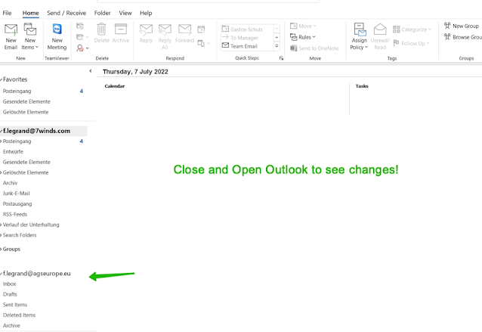Click the Unread/Read icon

[380, 36]
